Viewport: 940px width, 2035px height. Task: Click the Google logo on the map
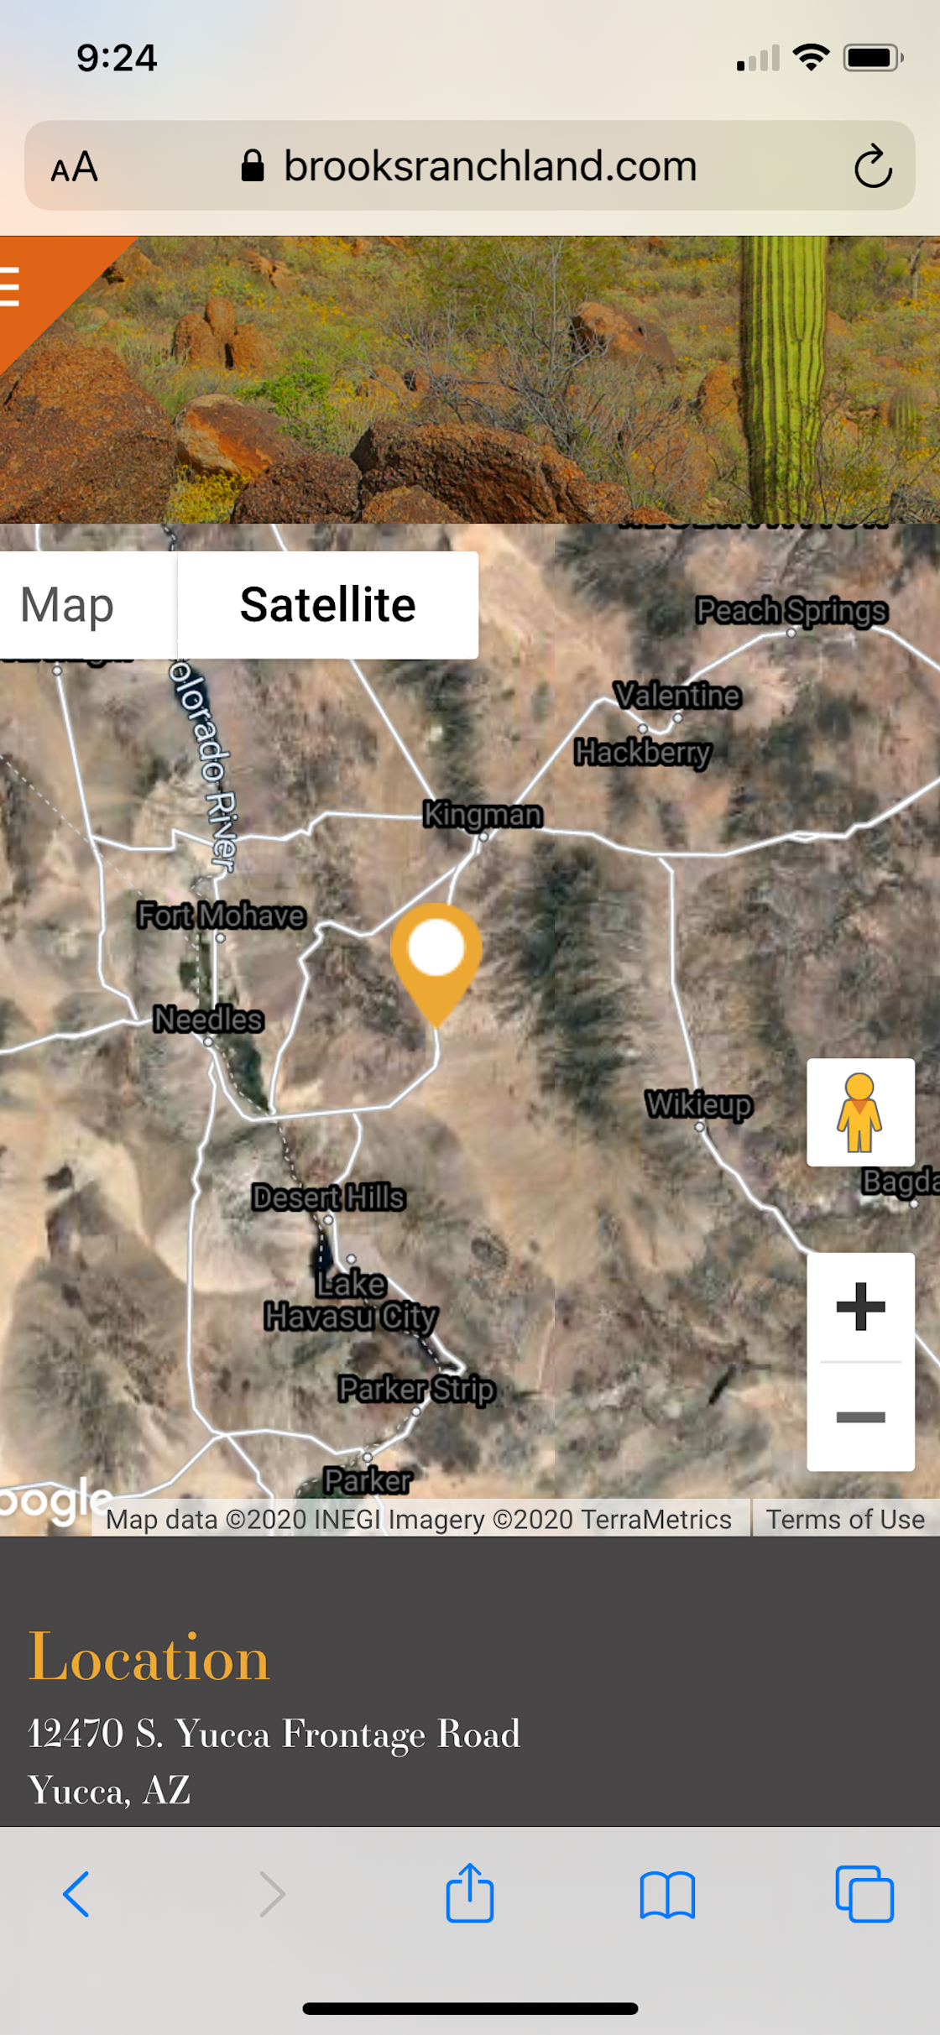[54, 1500]
